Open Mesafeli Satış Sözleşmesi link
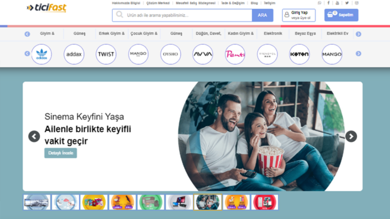The width and height of the screenshot is (390, 219). coord(196,3)
